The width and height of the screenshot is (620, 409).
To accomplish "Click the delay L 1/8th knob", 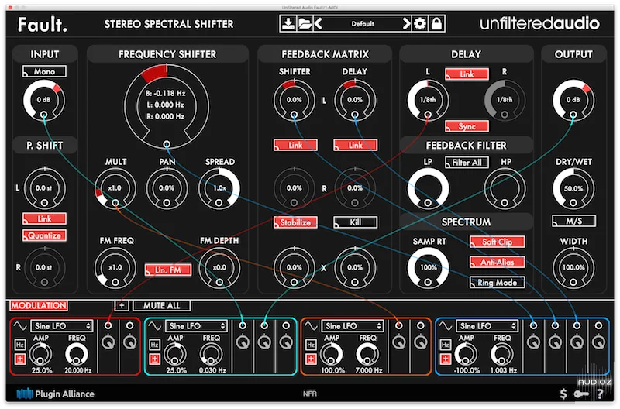I will [429, 100].
